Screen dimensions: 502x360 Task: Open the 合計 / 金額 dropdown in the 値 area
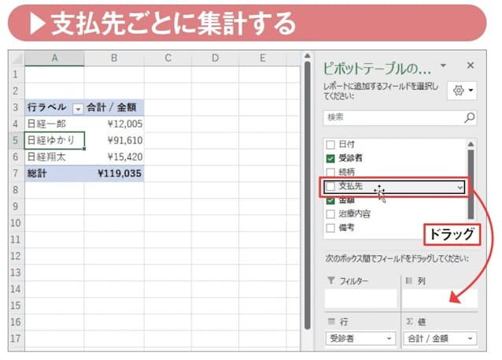click(x=470, y=339)
